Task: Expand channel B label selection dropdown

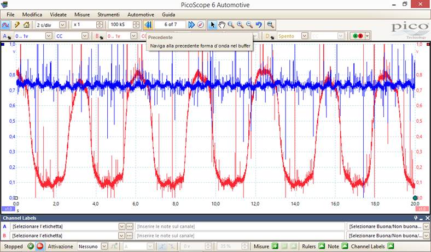Action: pyautogui.click(x=122, y=236)
